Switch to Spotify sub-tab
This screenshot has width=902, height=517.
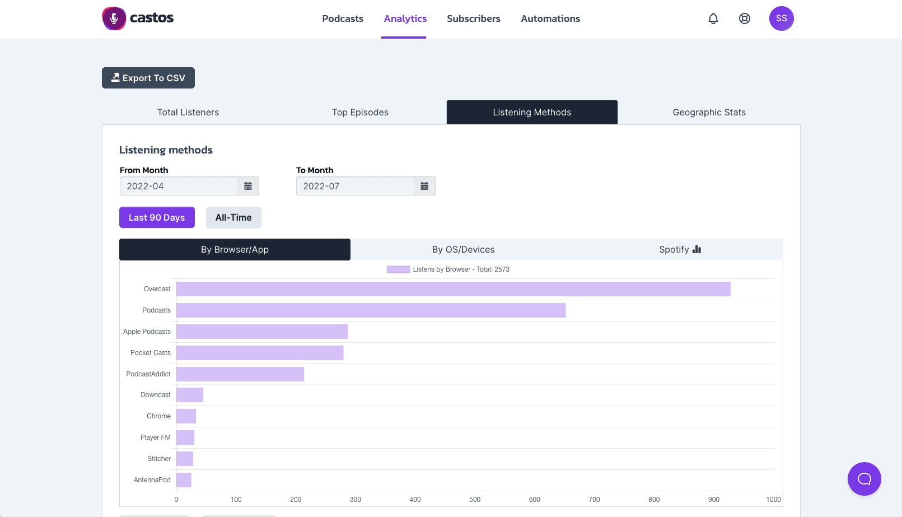(x=680, y=249)
